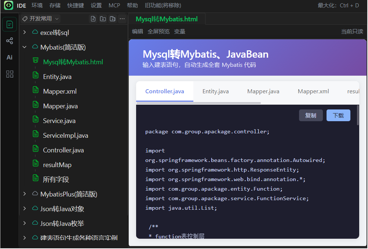368x249 pixels.
Task: Open Mysql转Mybatis.html in the file tree
Action: 73,62
